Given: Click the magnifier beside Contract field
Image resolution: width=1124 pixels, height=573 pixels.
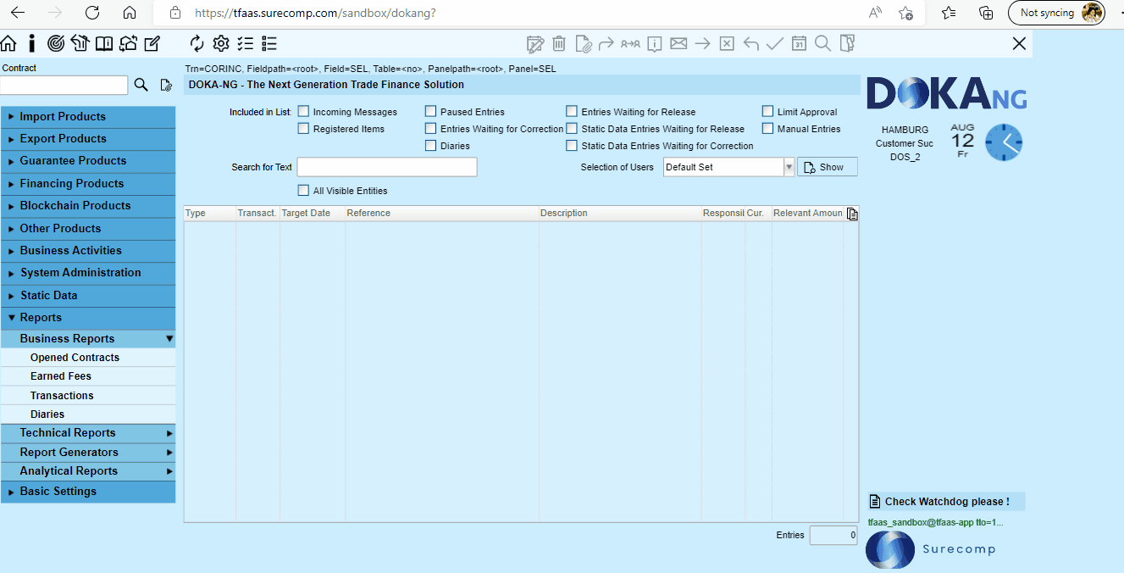Looking at the screenshot, I should coord(141,85).
